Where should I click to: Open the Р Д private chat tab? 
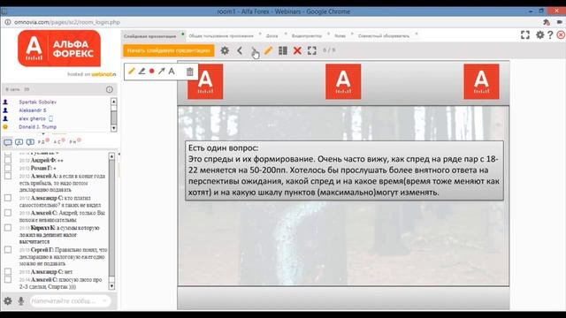pos(42,142)
